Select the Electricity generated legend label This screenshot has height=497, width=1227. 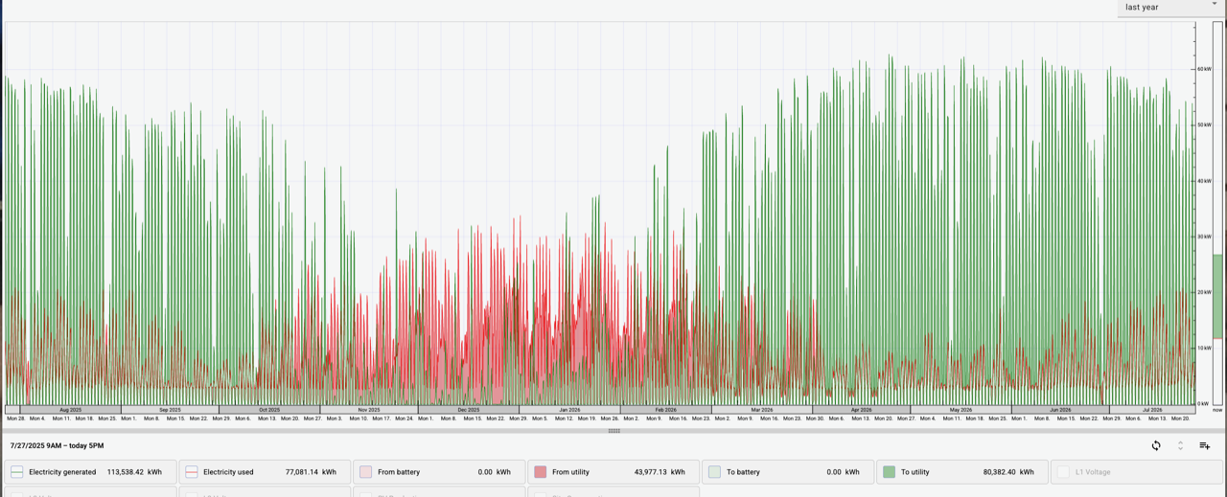pos(62,472)
